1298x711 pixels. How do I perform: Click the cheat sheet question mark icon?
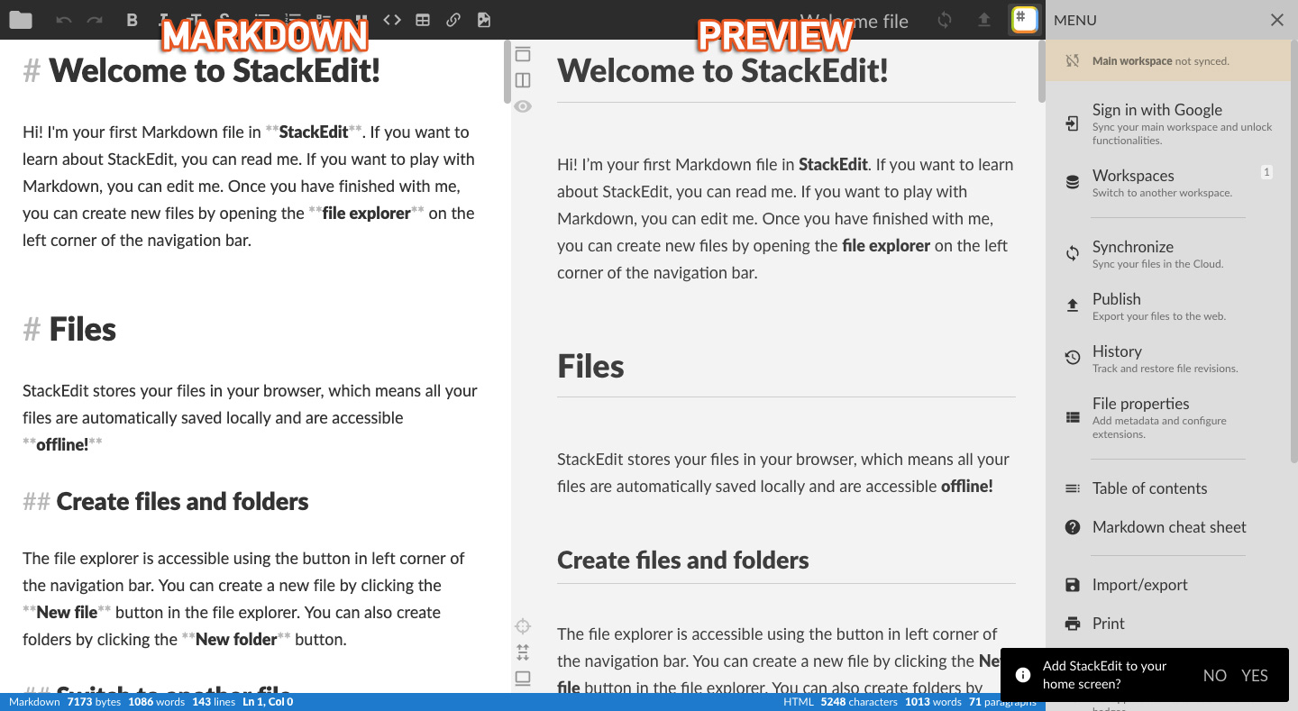click(x=1073, y=527)
